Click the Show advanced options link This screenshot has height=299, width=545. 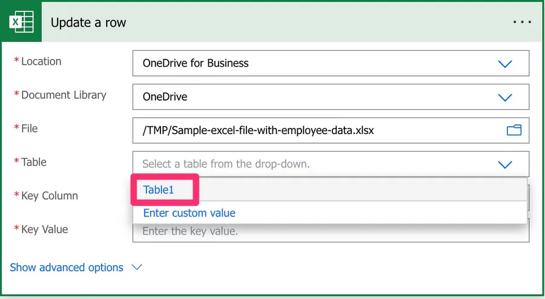click(67, 267)
